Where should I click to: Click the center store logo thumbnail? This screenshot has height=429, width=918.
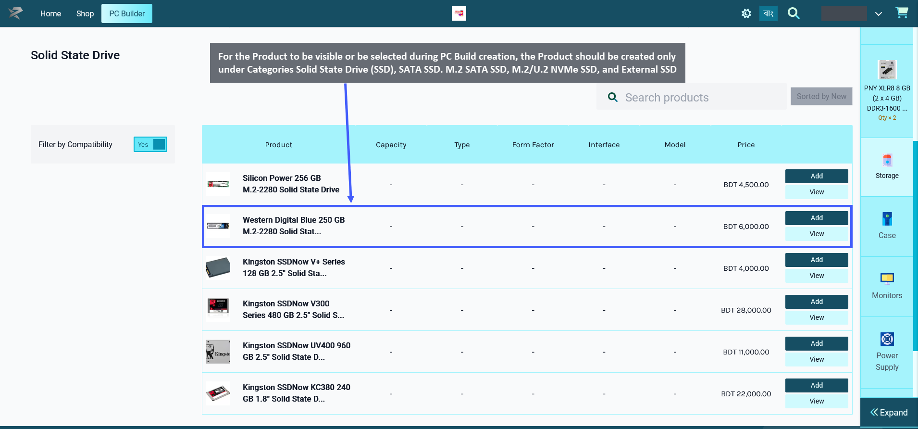click(x=459, y=13)
